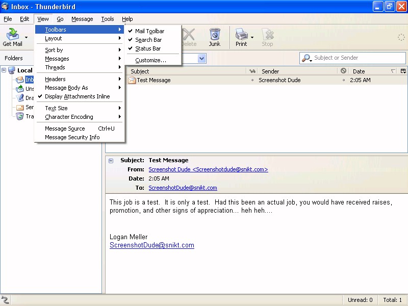
Task: Click the signature email link in body
Action: tap(151, 245)
